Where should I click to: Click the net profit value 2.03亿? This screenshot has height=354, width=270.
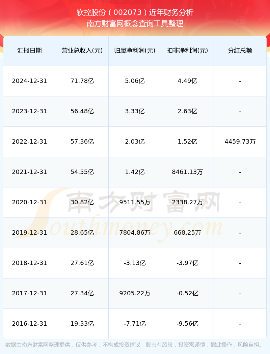click(x=135, y=142)
